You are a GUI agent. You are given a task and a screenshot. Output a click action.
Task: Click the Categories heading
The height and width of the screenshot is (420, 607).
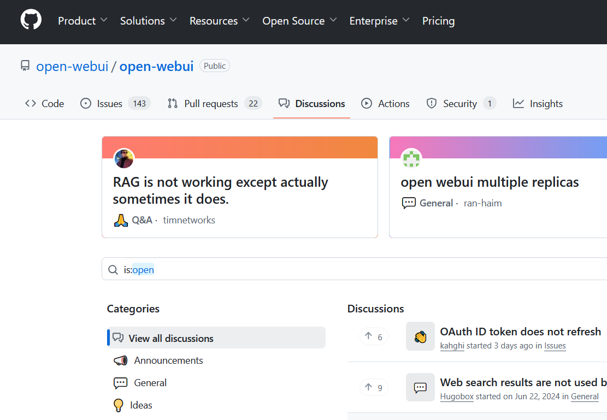pyautogui.click(x=133, y=309)
